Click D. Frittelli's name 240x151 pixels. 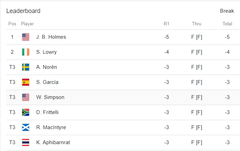click(48, 112)
